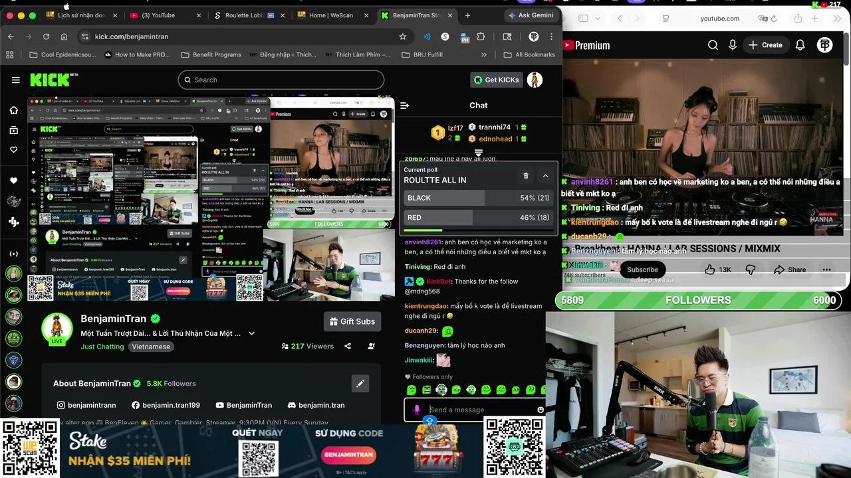851x478 pixels.
Task: Open benjamintrann Instagram link
Action: click(86, 405)
